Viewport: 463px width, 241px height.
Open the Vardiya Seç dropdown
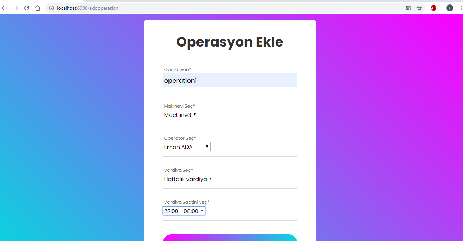click(188, 179)
